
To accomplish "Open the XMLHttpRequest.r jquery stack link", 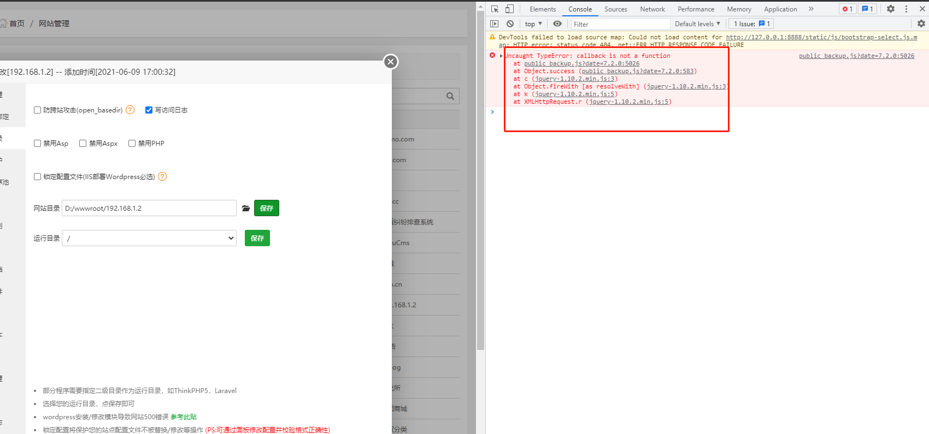I will [x=629, y=102].
